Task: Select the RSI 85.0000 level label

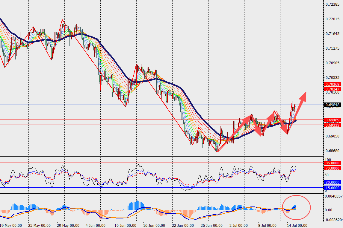Action: pos(332,163)
